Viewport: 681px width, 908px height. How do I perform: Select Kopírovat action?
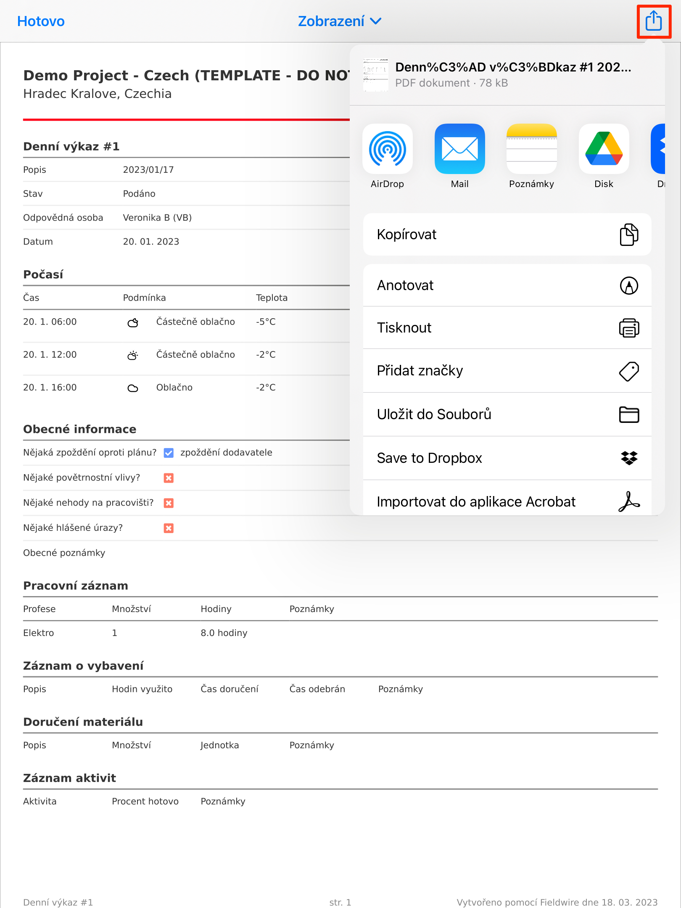[x=507, y=234]
